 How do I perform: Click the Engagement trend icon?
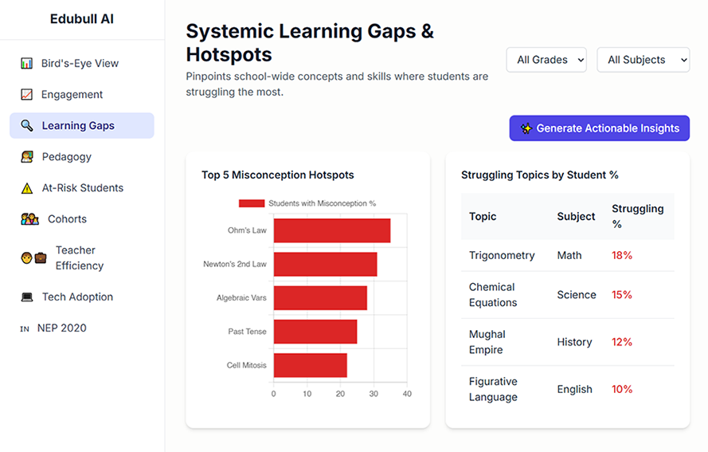click(27, 95)
